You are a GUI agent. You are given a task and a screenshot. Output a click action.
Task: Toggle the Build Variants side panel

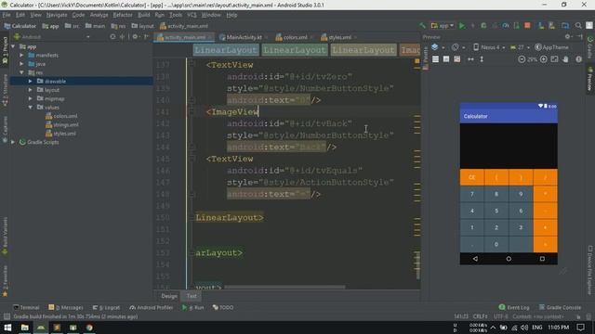[x=5, y=236]
